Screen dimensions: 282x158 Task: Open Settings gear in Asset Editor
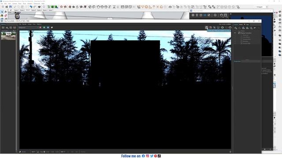215,15
